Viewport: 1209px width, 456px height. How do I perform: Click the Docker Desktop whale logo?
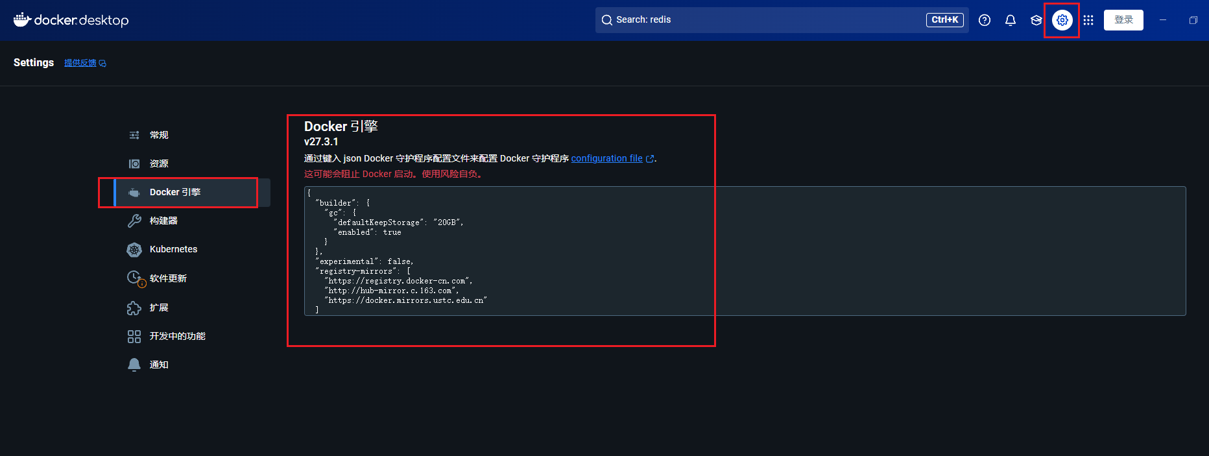click(x=71, y=20)
